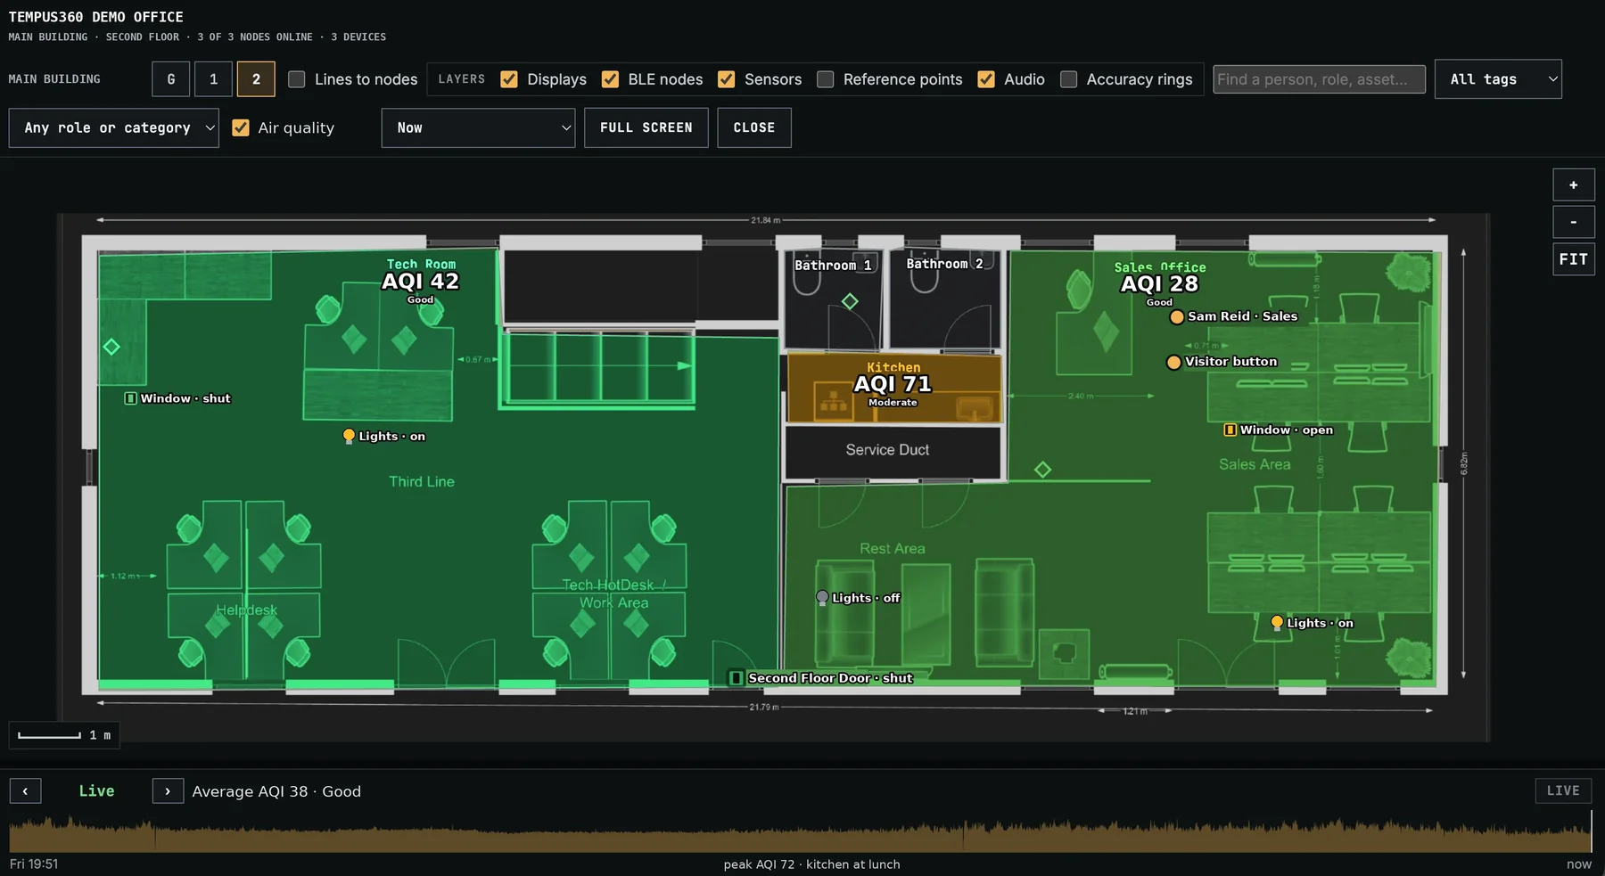This screenshot has width=1605, height=876.
Task: Step timeline forward with right arrow
Action: (x=168, y=791)
